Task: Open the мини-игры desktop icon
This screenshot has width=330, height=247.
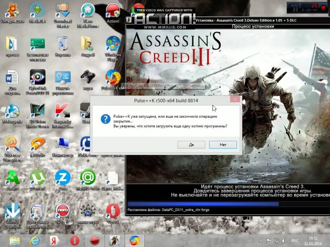Action: click(x=88, y=214)
